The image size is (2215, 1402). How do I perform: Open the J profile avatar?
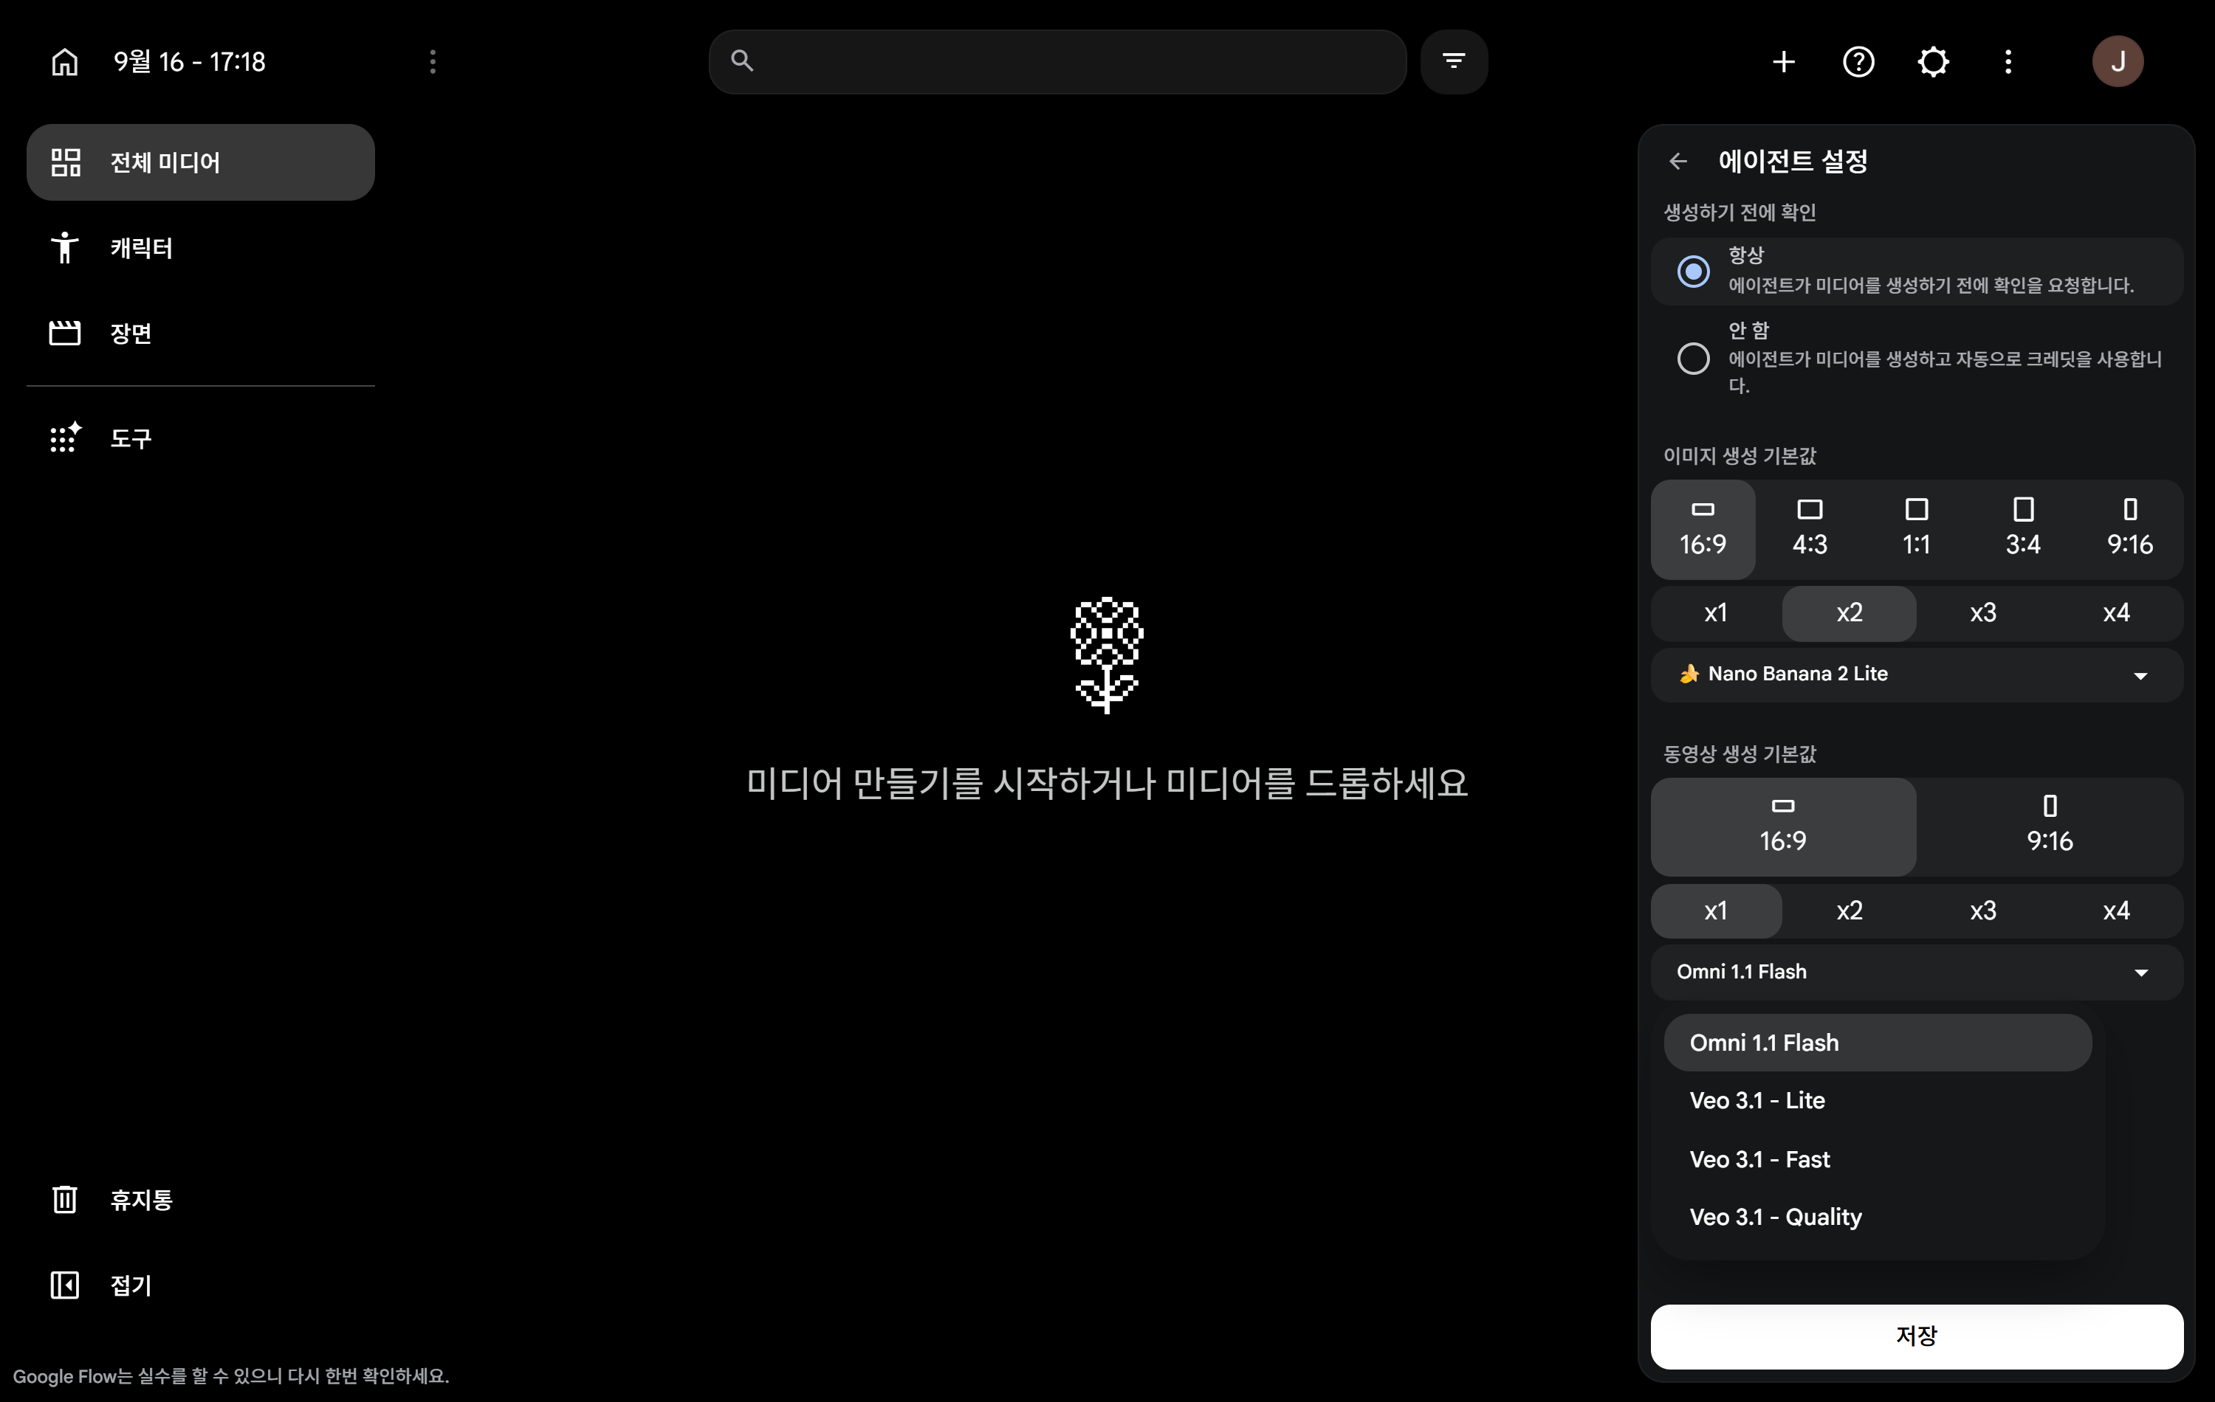[2118, 61]
